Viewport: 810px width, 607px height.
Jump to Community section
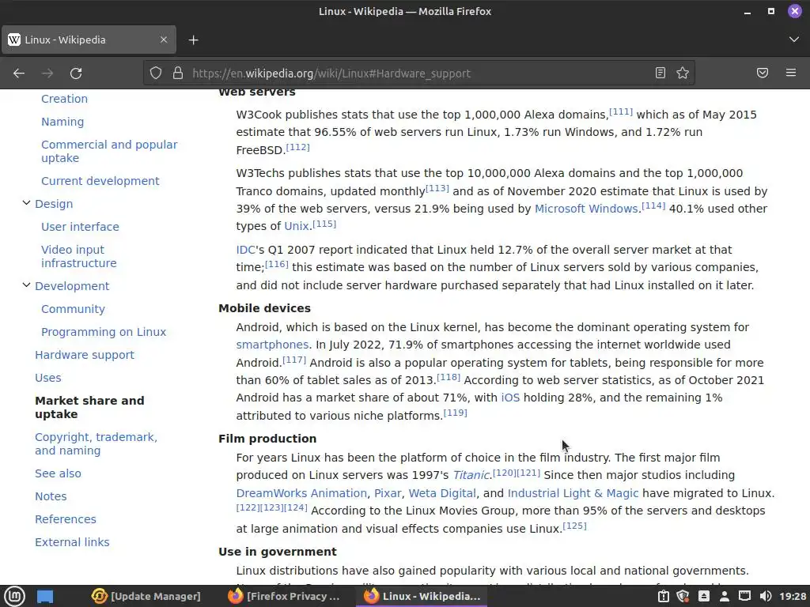point(74,309)
